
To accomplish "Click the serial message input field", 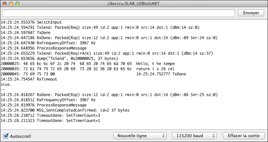I will pos(118,13).
